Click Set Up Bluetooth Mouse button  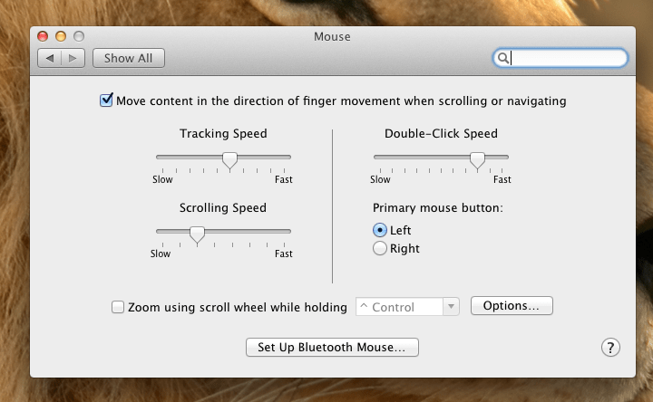point(332,347)
